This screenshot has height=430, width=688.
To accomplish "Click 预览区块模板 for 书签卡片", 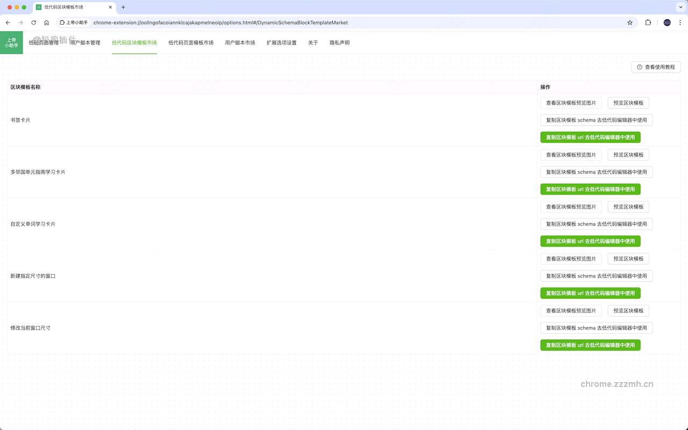I will pyautogui.click(x=628, y=103).
